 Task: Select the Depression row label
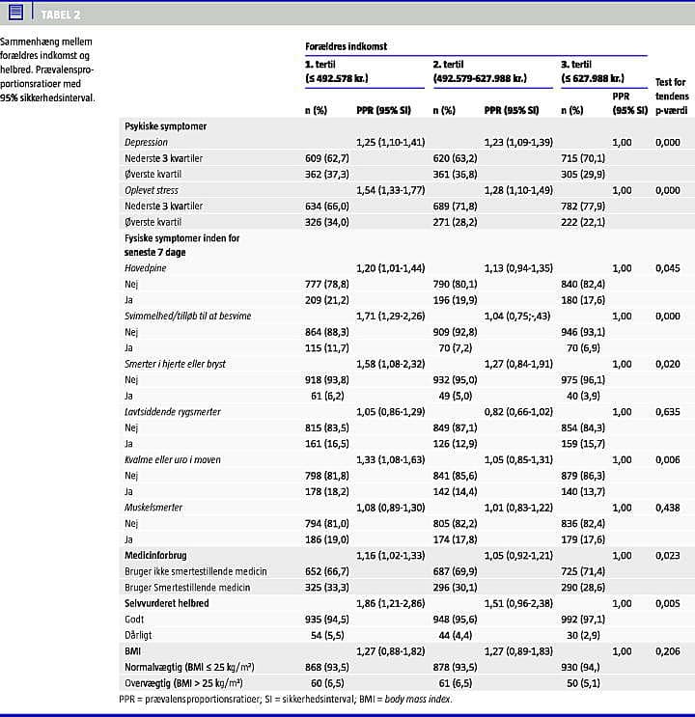click(x=146, y=142)
